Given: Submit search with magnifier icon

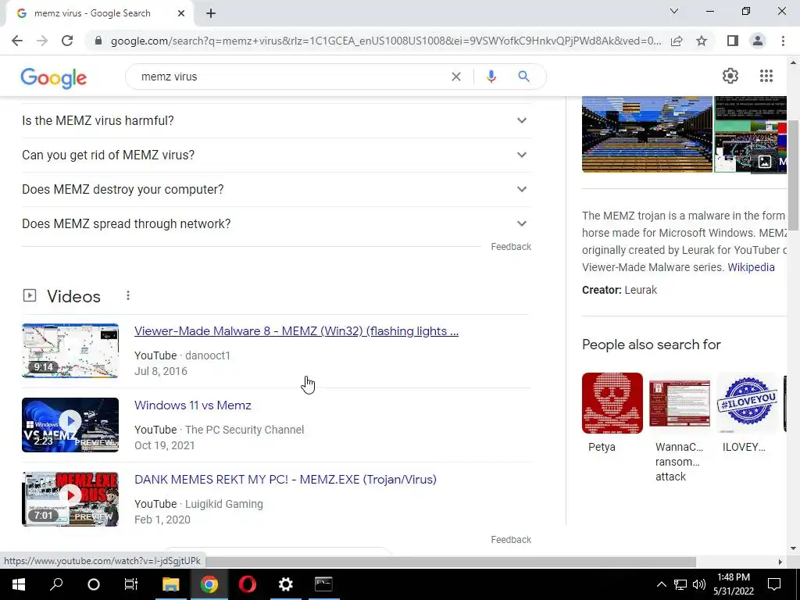Looking at the screenshot, I should (523, 77).
